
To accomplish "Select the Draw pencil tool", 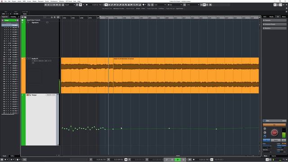I will pyautogui.click(x=112, y=5).
